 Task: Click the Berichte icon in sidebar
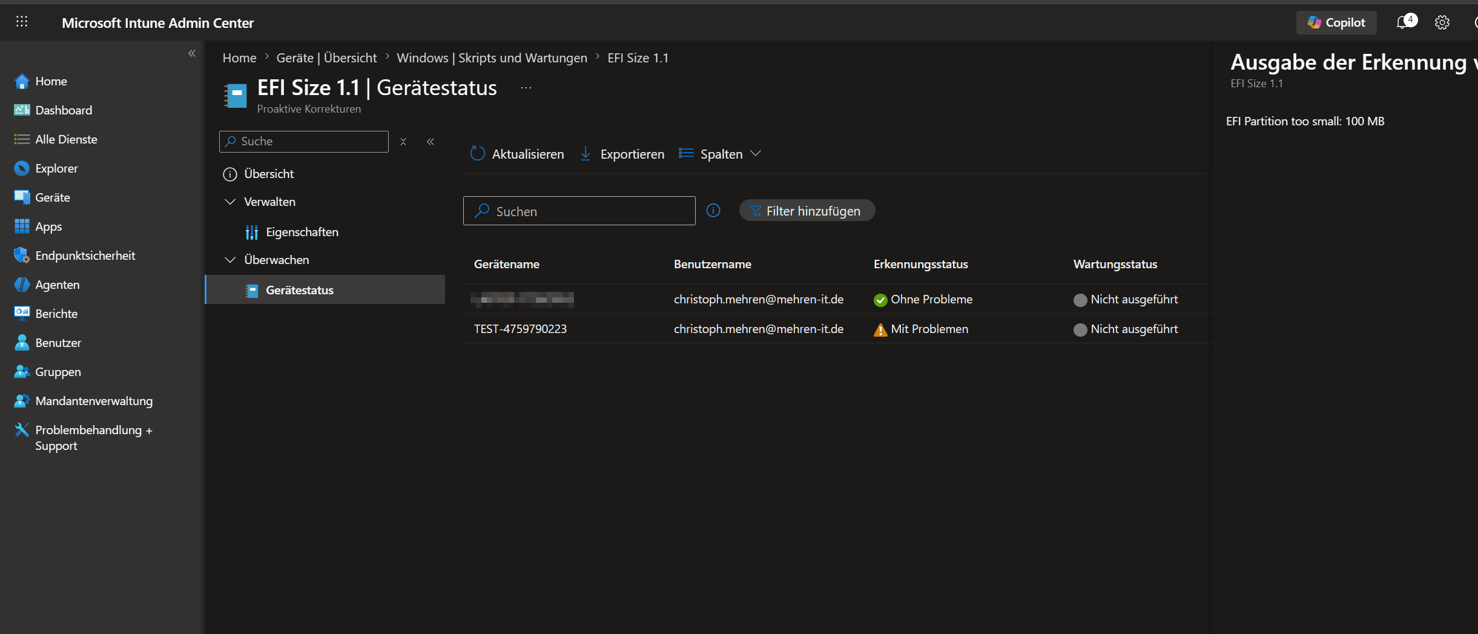coord(22,313)
